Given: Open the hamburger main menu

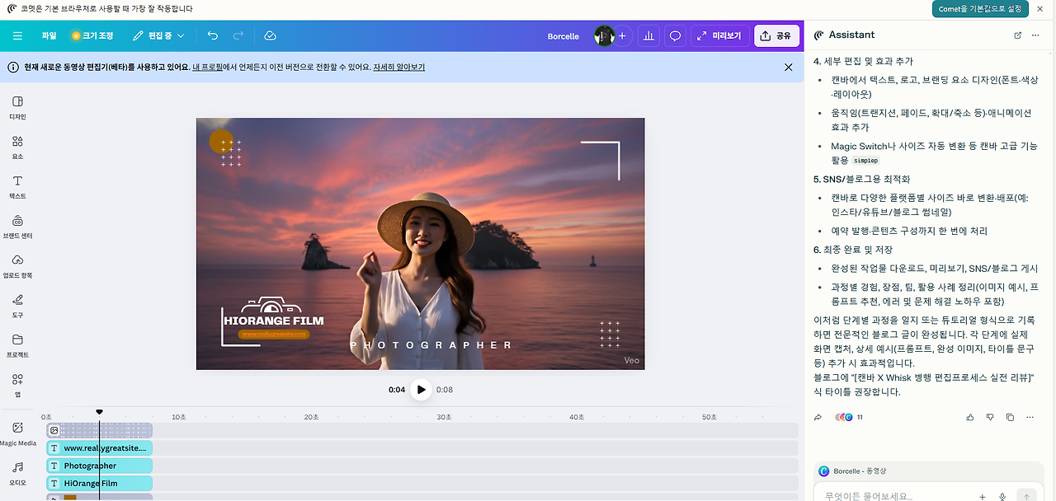Looking at the screenshot, I should pos(17,36).
